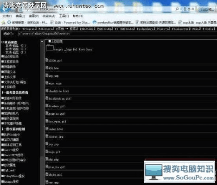Click Del action for images folder
Screen dimensions: 217x185
[75, 49]
